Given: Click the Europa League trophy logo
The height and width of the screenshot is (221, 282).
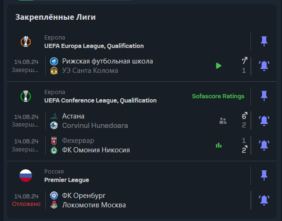Looking at the screenshot, I should [26, 42].
